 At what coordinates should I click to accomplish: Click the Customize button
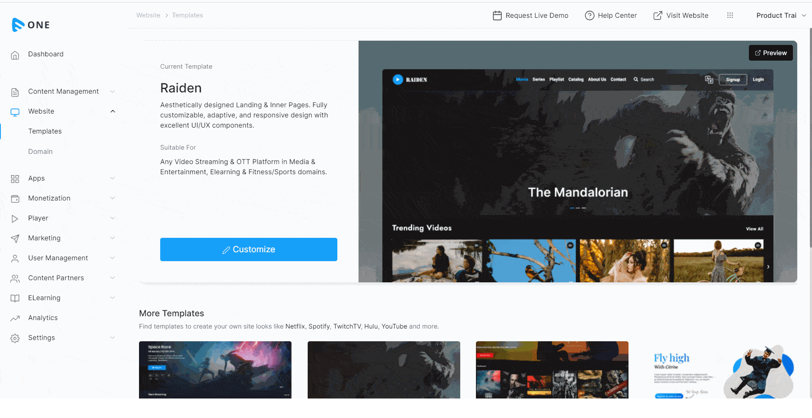(x=249, y=249)
